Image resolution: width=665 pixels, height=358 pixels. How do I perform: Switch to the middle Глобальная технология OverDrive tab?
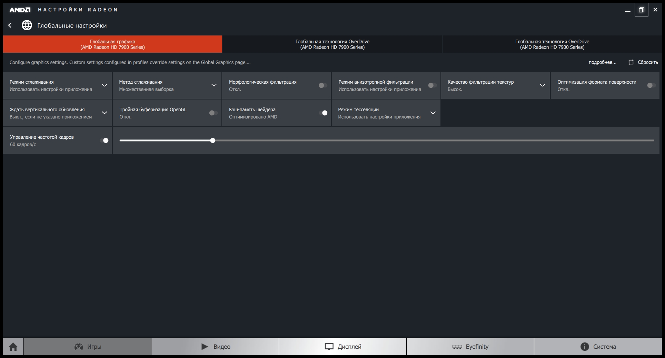coord(332,44)
